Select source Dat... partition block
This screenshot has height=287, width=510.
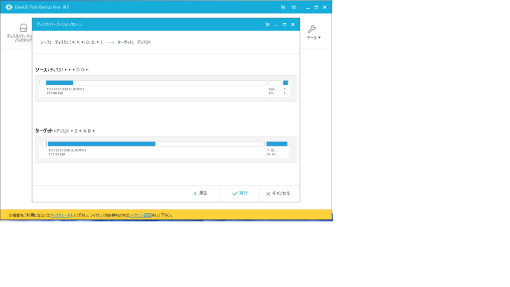pos(274,83)
